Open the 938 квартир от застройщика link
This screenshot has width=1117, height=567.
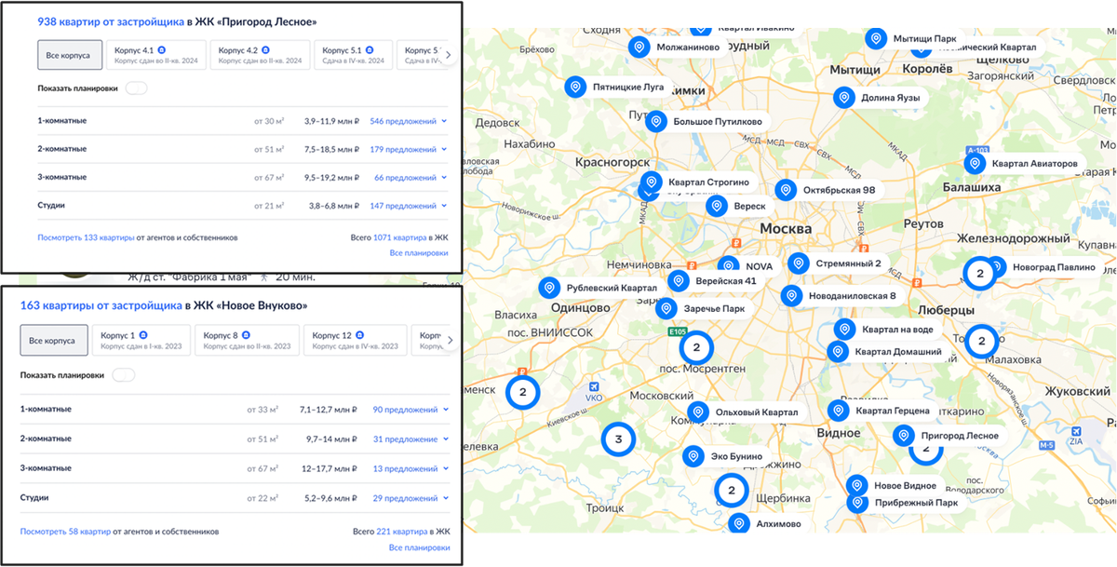tap(110, 20)
